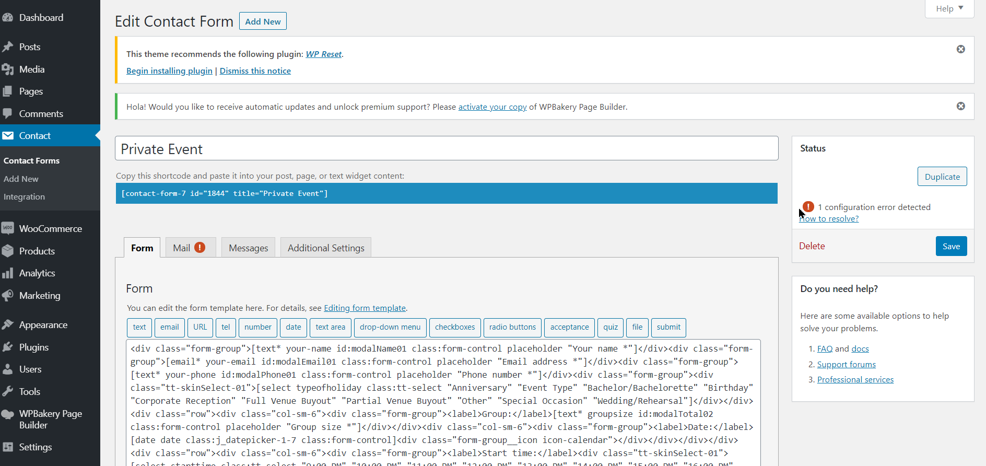Insert a drop-down menu form tag

click(390, 327)
